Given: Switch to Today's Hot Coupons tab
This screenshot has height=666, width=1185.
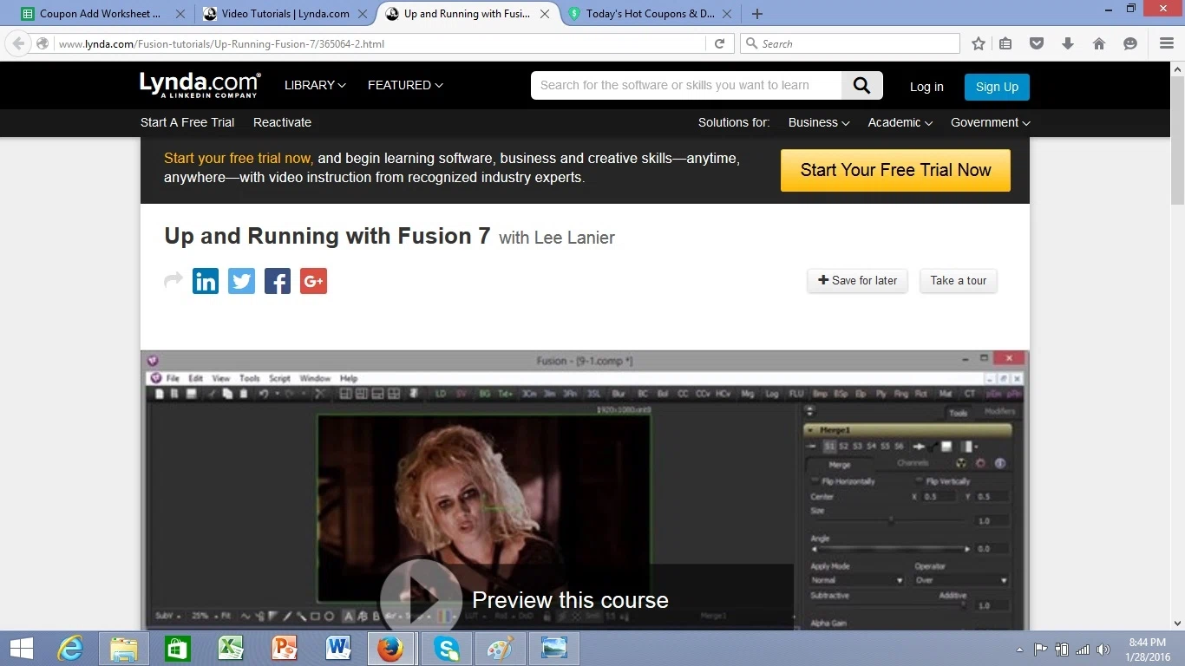Looking at the screenshot, I should tap(650, 14).
